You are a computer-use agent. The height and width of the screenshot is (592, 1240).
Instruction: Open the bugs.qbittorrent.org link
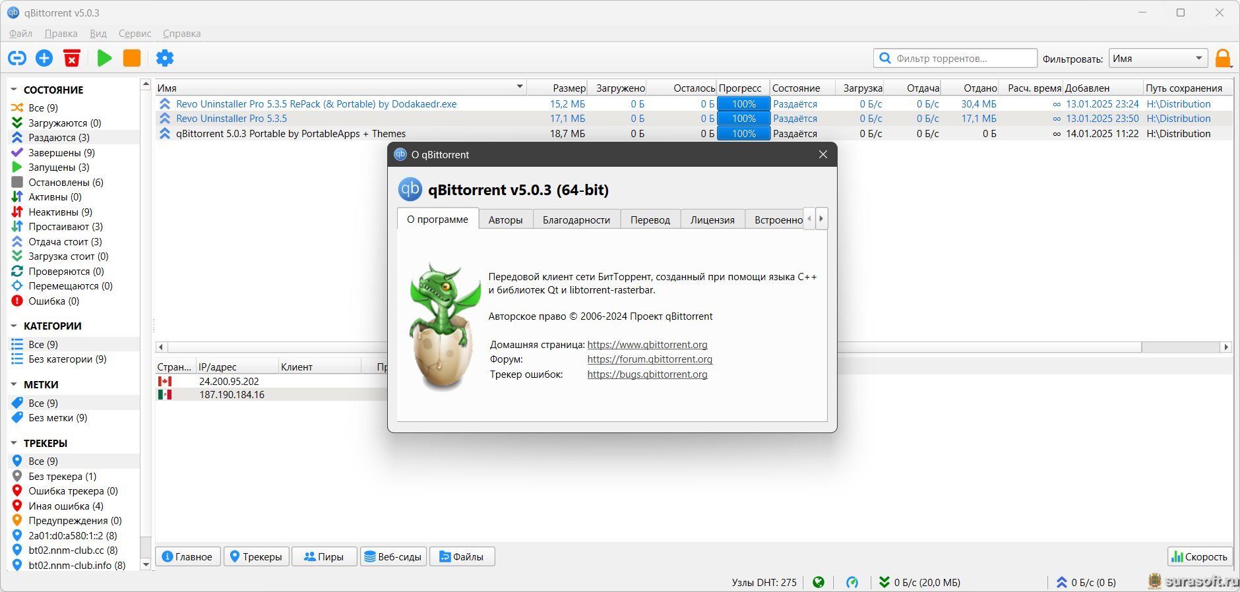647,374
